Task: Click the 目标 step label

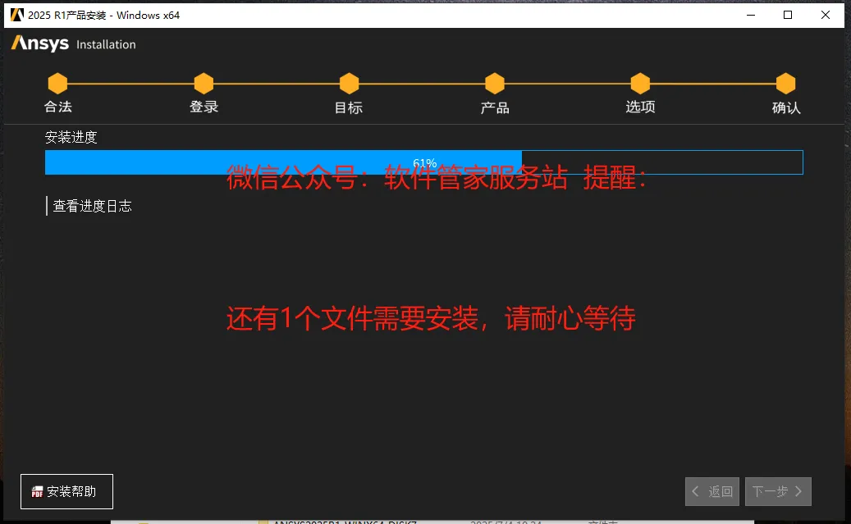Action: pos(349,108)
